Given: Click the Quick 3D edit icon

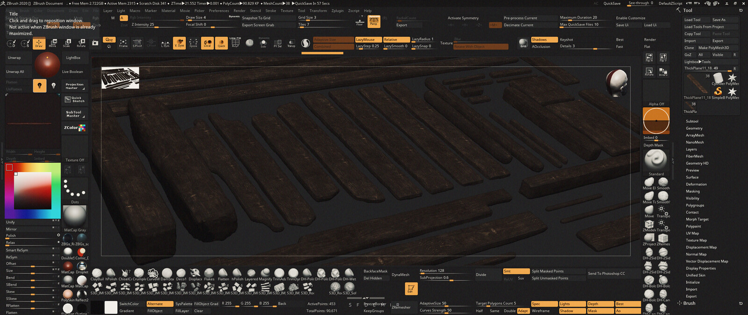Looking at the screenshot, I should tap(222, 43).
